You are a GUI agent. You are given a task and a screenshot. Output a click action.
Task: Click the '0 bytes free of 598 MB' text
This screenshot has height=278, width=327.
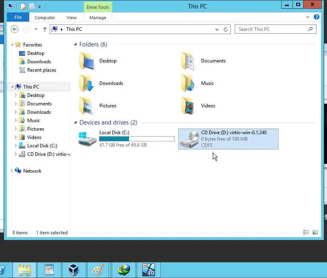click(224, 139)
